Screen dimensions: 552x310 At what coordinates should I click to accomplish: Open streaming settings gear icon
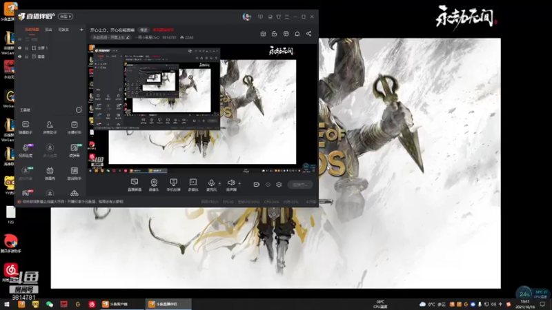(279, 185)
